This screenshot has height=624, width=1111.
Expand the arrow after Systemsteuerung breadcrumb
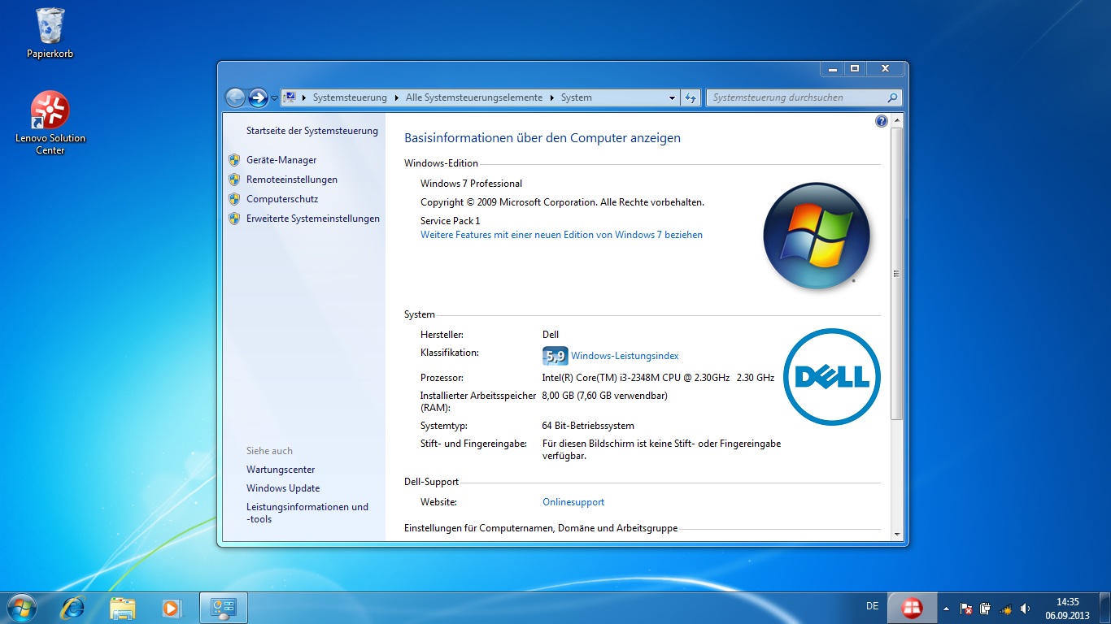coord(397,97)
